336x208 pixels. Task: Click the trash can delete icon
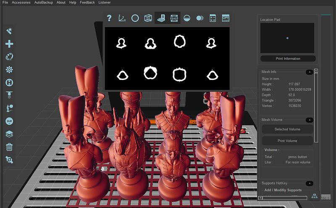[x=9, y=147]
